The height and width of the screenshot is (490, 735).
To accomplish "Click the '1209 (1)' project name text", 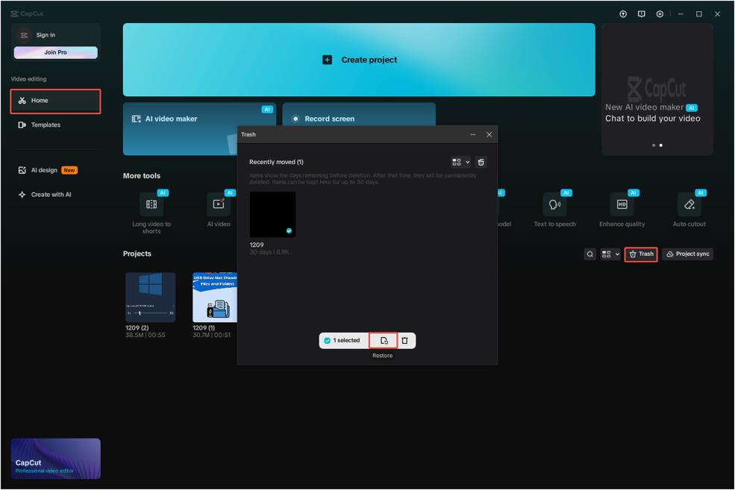I will click(x=204, y=328).
